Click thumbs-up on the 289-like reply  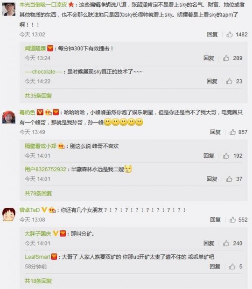coord(226,58)
